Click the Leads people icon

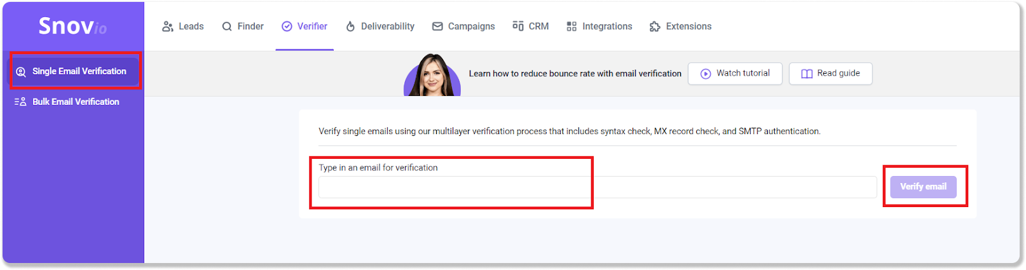tap(168, 27)
